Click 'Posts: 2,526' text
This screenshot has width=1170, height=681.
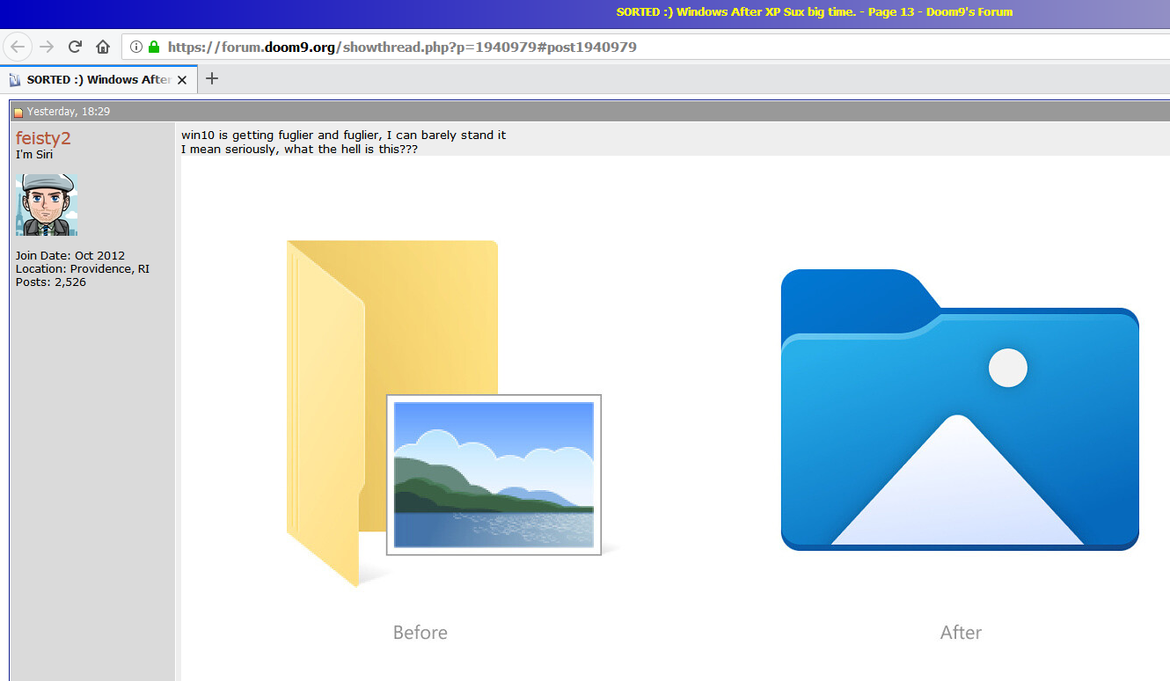[x=51, y=282]
